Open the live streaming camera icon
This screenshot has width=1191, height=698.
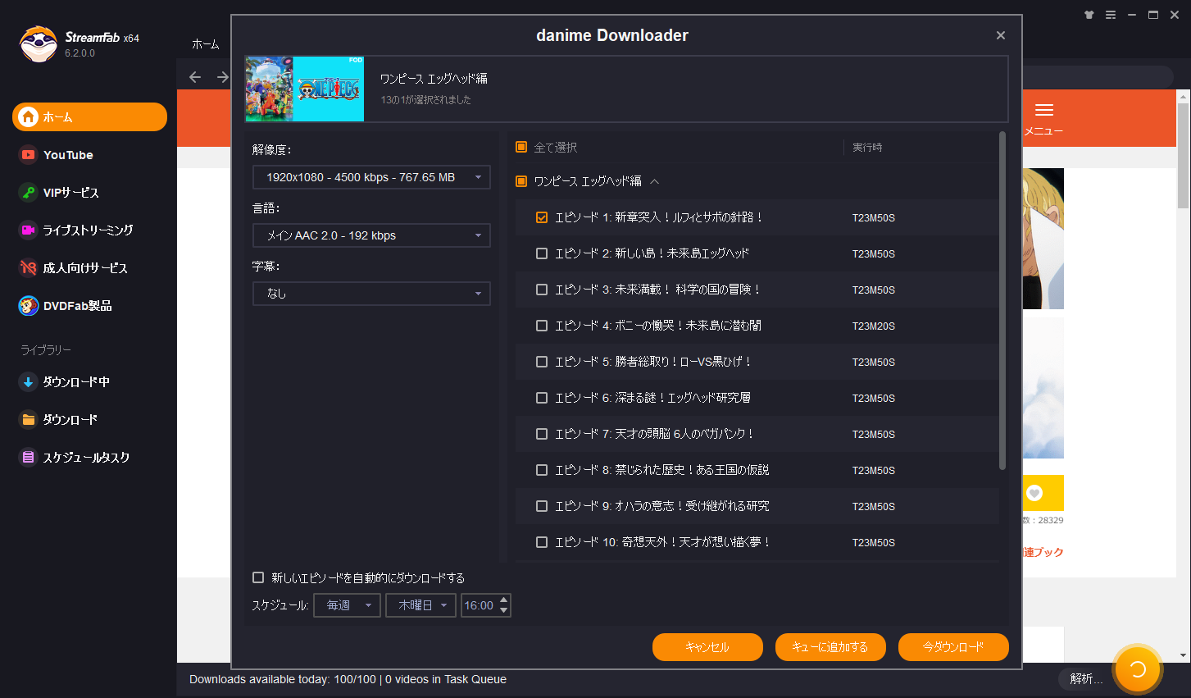pyautogui.click(x=29, y=230)
